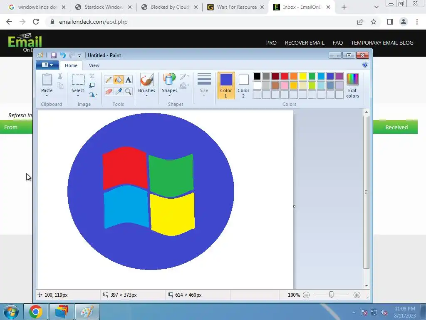Open Paint Help question mark icon
The height and width of the screenshot is (320, 426).
365,65
